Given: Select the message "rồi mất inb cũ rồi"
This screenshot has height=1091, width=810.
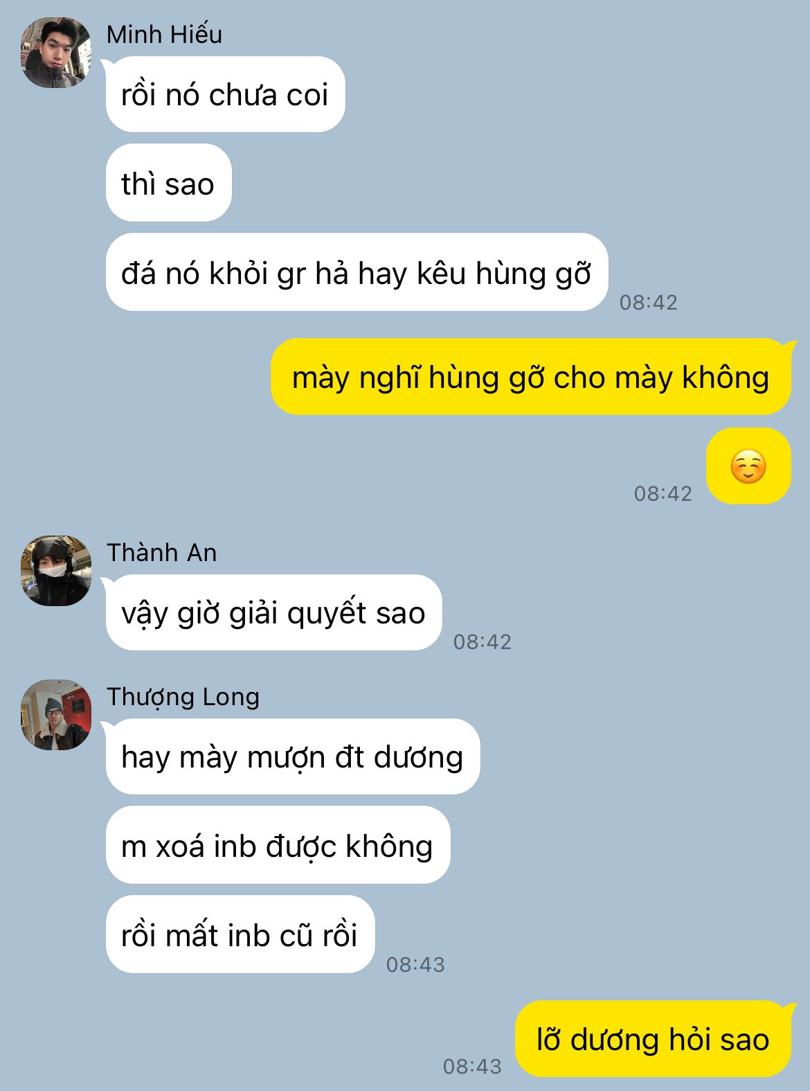Looking at the screenshot, I should (240, 935).
